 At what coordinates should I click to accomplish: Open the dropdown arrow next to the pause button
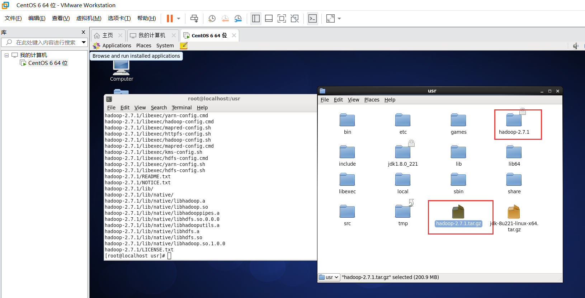pyautogui.click(x=179, y=18)
